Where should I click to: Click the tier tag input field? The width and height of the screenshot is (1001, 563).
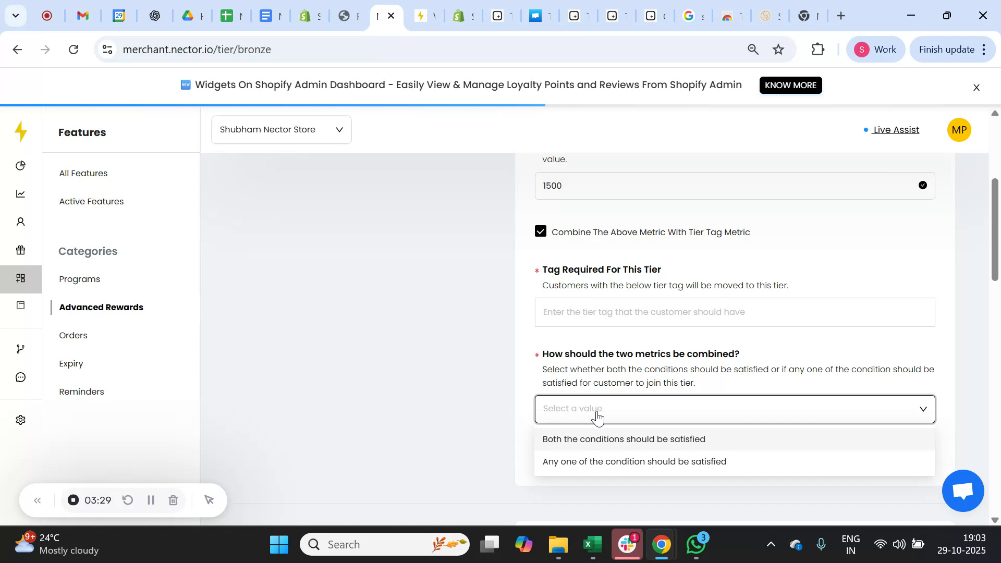pos(735,312)
